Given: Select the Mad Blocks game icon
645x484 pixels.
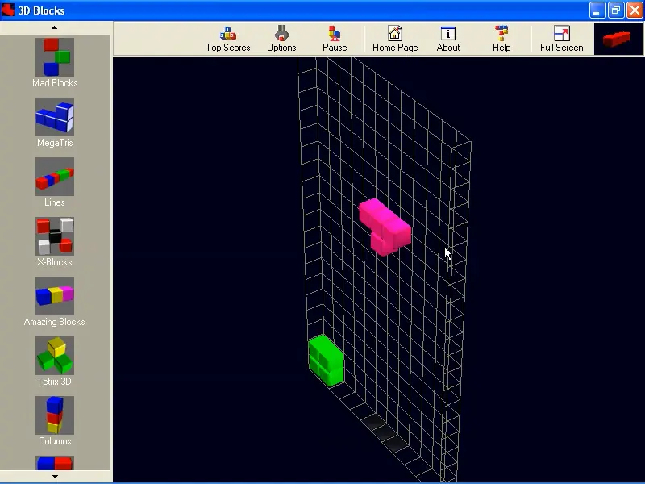Looking at the screenshot, I should (55, 57).
